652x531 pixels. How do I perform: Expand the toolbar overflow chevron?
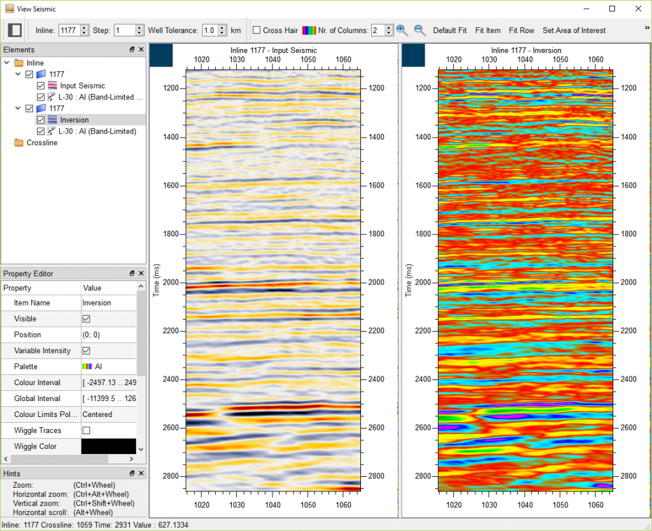pos(647,27)
